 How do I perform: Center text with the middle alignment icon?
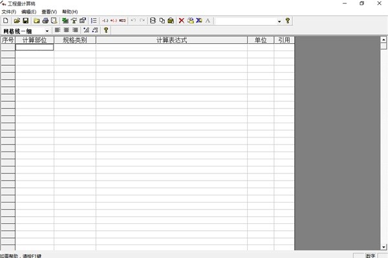(x=67, y=30)
